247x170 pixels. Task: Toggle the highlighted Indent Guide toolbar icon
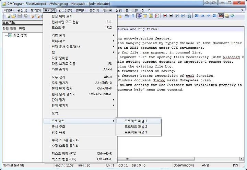(139, 16)
